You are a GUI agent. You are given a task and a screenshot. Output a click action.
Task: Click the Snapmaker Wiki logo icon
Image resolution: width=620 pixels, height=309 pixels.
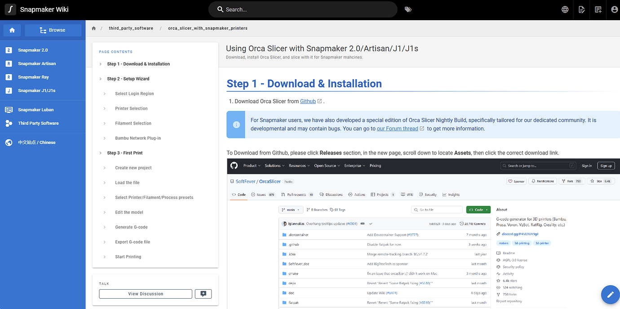click(x=10, y=9)
